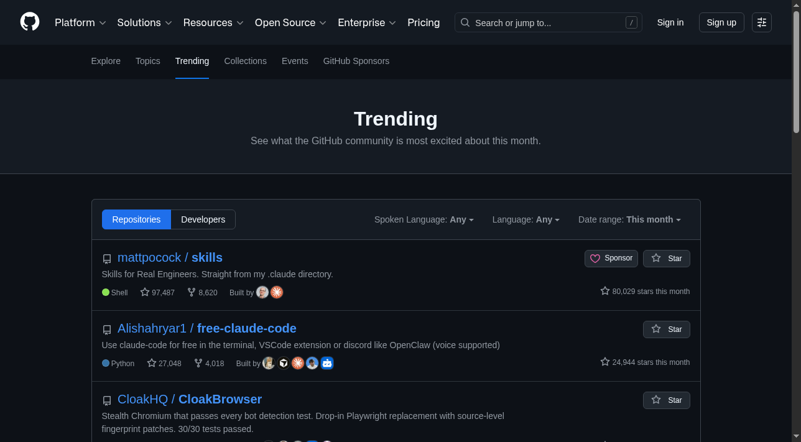Screen dimensions: 801x442
Task: View stargazers count 27,048 for free-claude-code
Action: (x=164, y=363)
